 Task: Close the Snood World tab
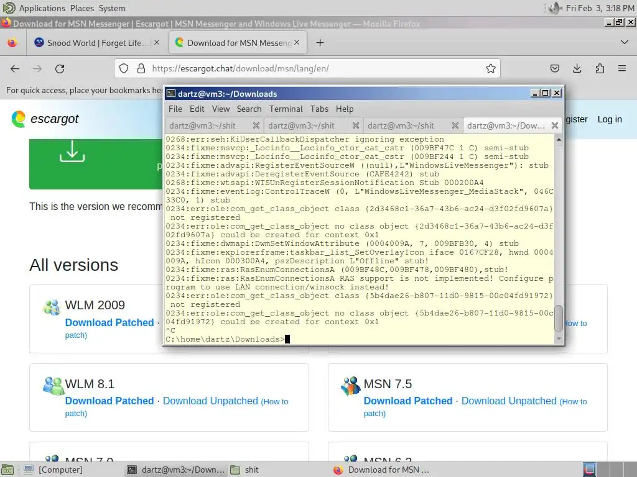click(x=157, y=42)
